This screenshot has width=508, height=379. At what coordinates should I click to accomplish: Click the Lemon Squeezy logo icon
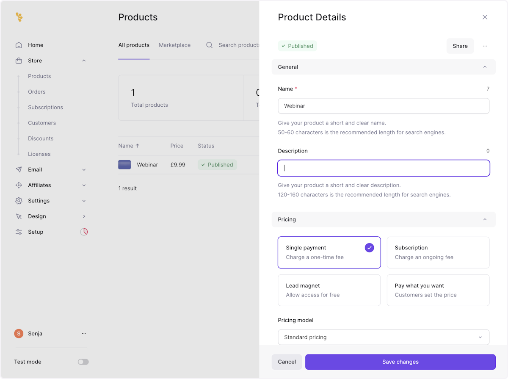(x=19, y=17)
